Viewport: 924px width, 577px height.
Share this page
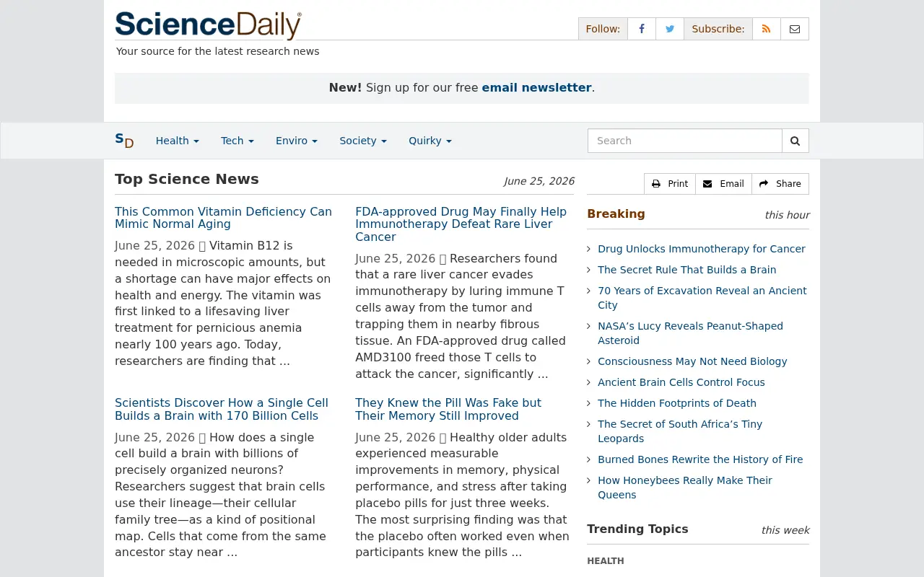pos(780,184)
